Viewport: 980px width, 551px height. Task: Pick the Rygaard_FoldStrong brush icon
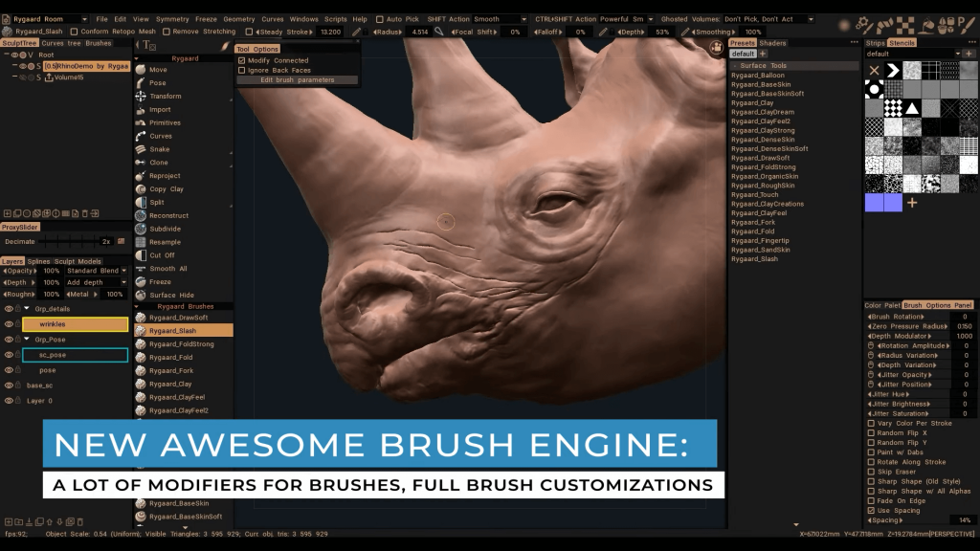click(x=141, y=344)
